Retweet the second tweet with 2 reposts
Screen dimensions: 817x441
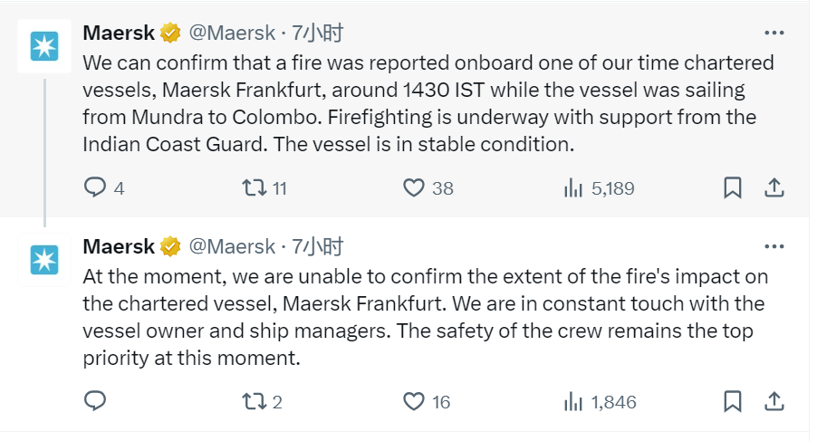point(255,401)
